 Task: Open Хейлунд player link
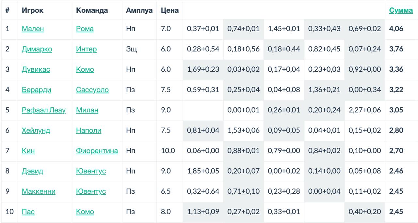pyautogui.click(x=36, y=131)
